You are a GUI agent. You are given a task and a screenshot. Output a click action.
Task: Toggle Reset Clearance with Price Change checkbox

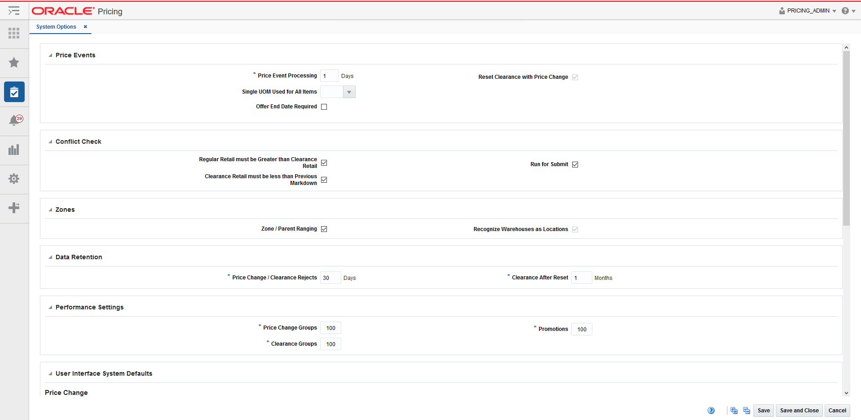click(575, 77)
